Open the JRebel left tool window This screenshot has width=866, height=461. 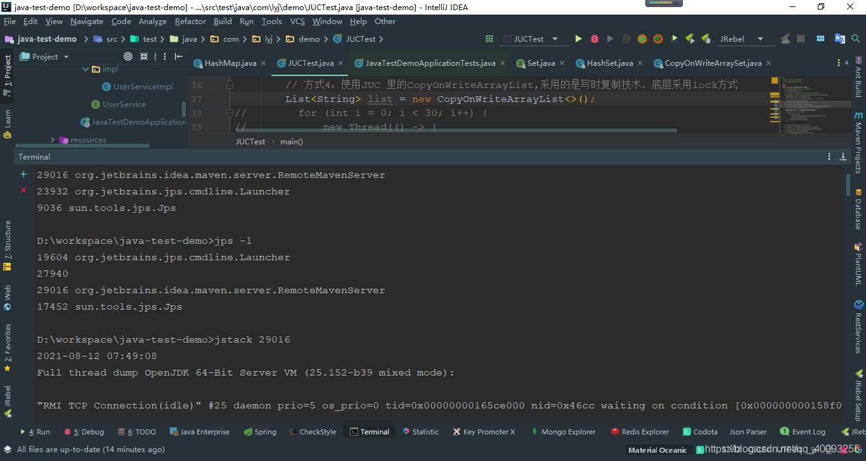pos(8,401)
